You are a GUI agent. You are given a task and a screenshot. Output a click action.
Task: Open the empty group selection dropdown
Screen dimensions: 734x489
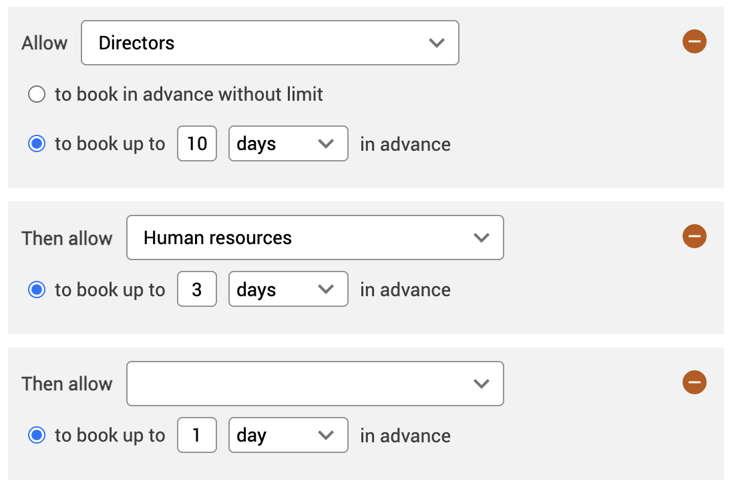point(315,384)
